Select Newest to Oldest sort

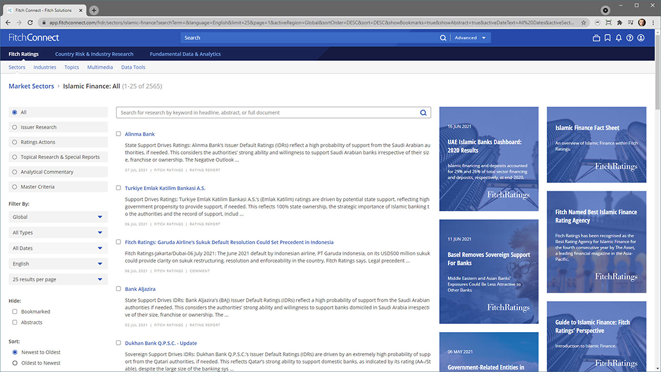tap(15, 352)
